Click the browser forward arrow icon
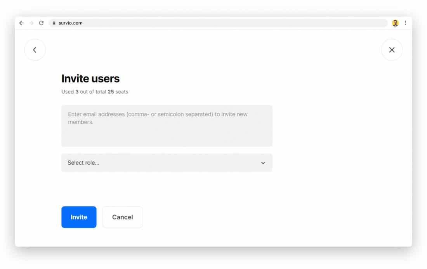 31,23
